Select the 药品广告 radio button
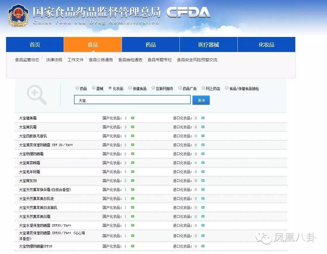Image resolution: width=327 pixels, height=254 pixels. click(180, 88)
